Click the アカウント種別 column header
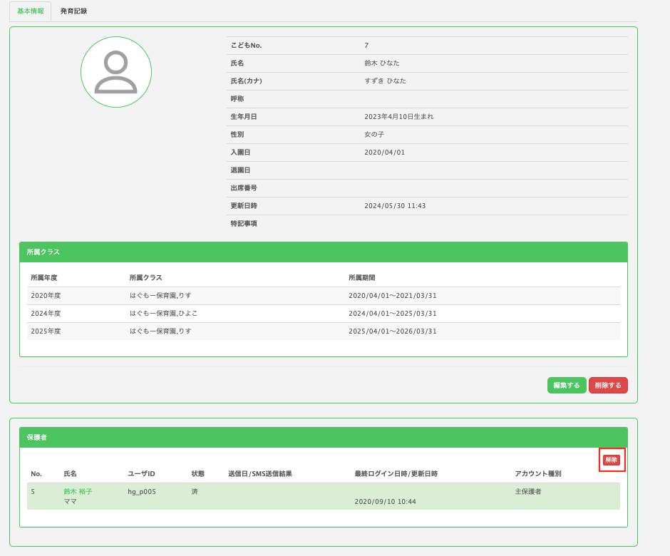Image resolution: width=670 pixels, height=556 pixels. click(x=538, y=473)
